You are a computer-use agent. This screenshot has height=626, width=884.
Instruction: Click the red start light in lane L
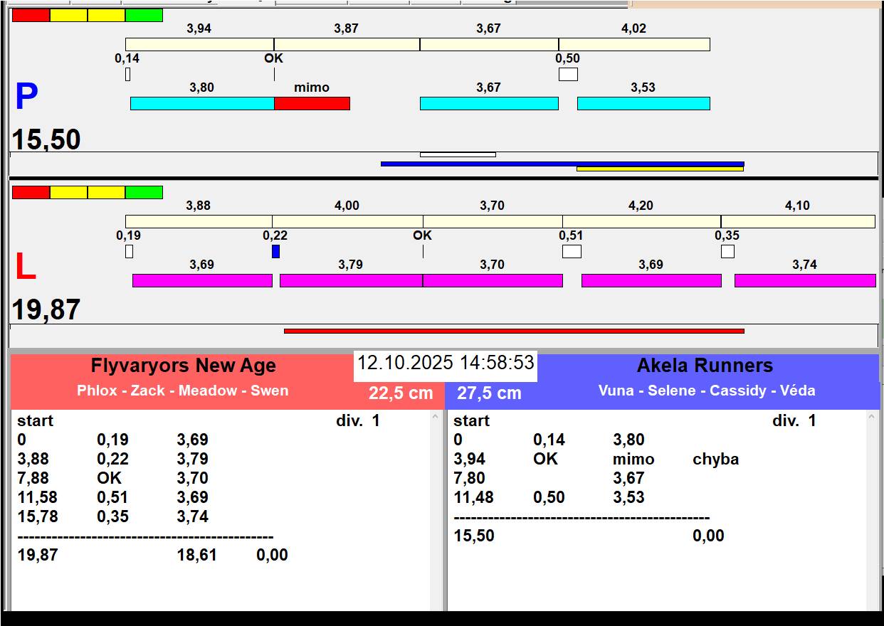point(31,193)
